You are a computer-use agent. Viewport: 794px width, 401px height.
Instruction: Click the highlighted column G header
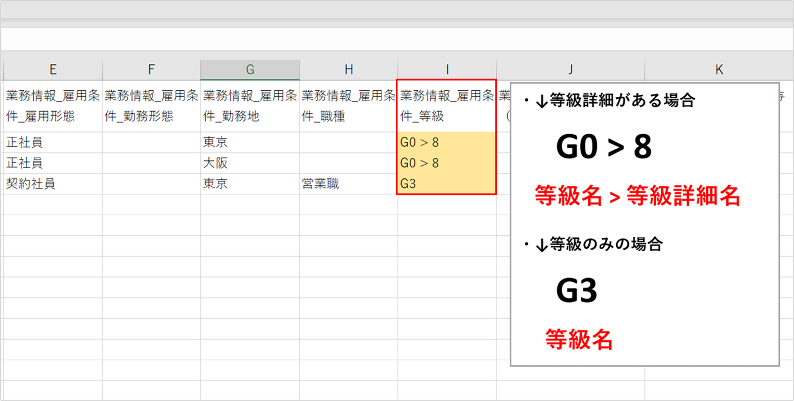coord(250,69)
